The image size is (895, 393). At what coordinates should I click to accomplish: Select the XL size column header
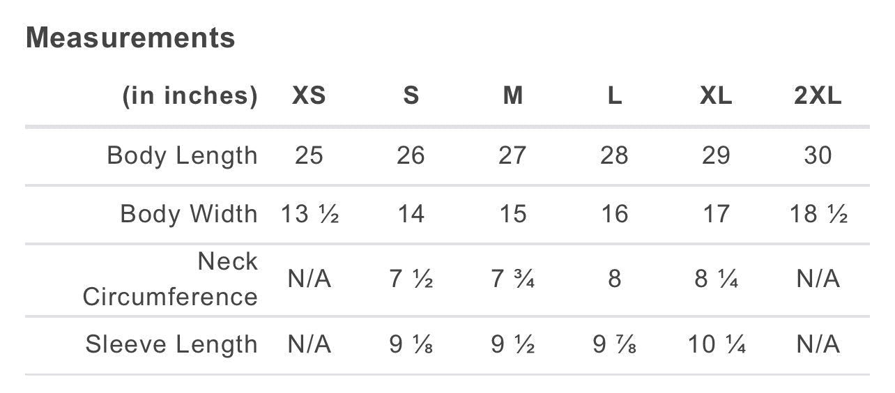716,96
